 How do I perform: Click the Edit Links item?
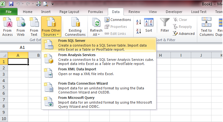(x=115, y=34)
